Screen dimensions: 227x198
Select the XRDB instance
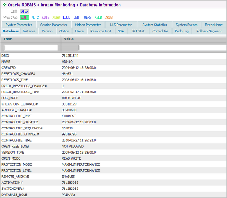point(108,18)
